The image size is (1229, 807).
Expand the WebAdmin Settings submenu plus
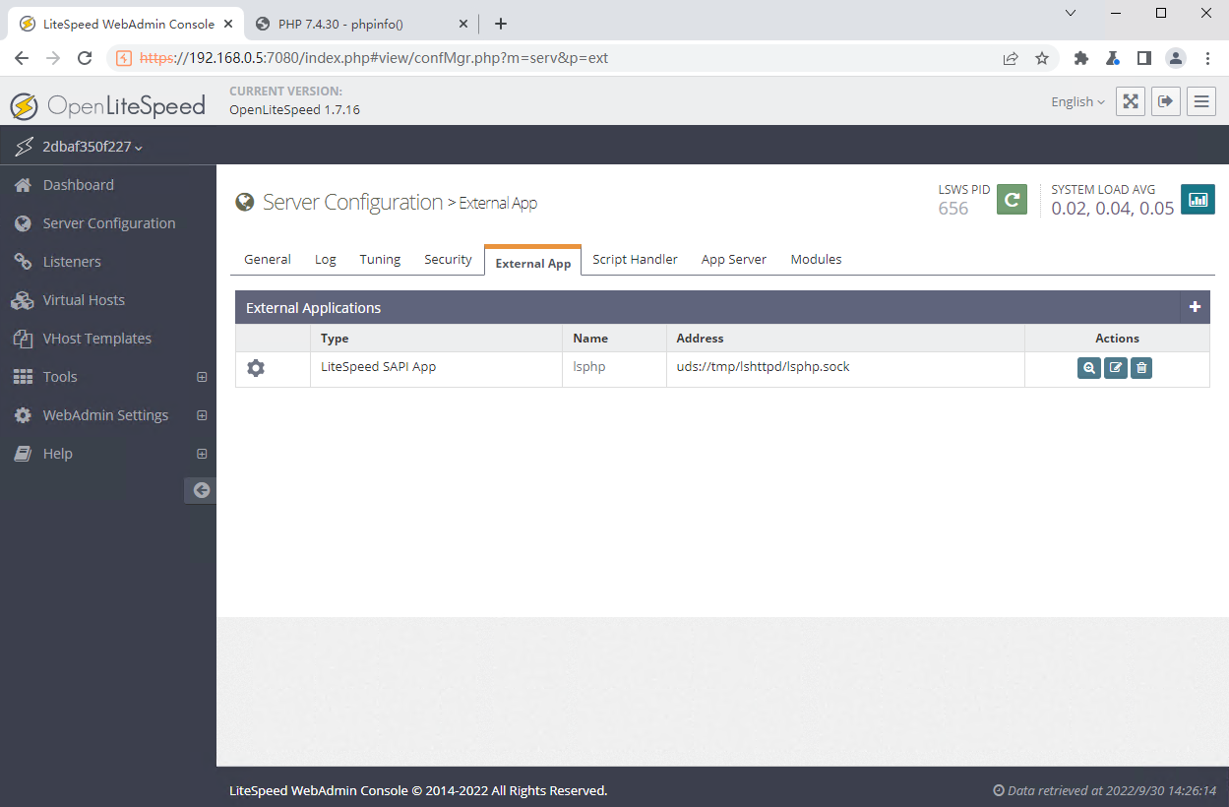pos(202,415)
